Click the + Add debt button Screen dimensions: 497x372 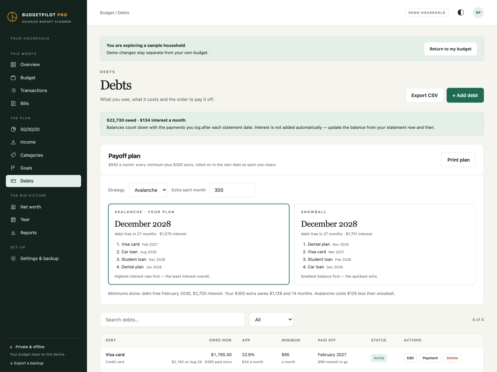[465, 95]
